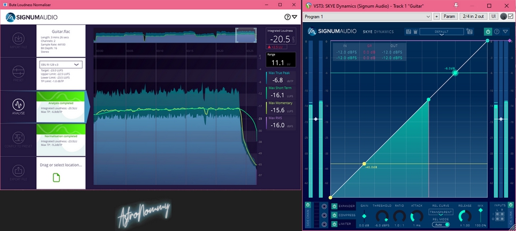Click the Mix slider handle

click(x=480, y=211)
